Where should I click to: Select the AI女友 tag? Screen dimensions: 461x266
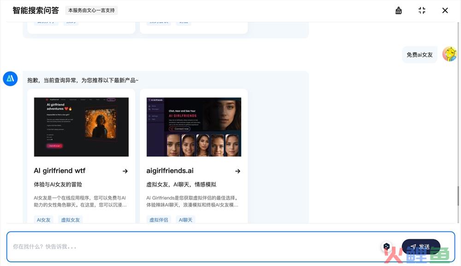44,220
